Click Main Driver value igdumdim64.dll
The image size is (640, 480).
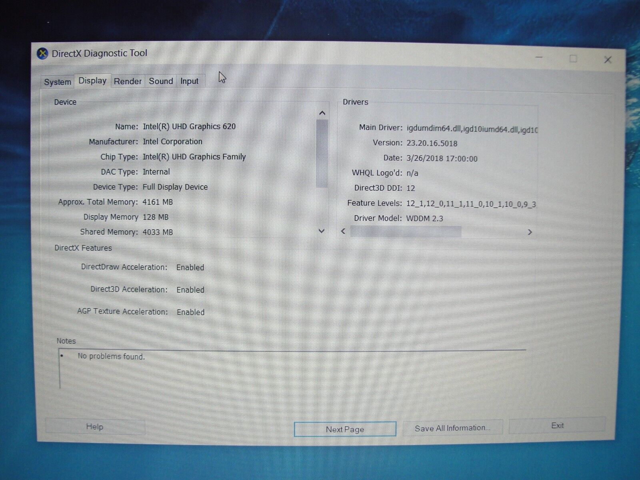(434, 129)
